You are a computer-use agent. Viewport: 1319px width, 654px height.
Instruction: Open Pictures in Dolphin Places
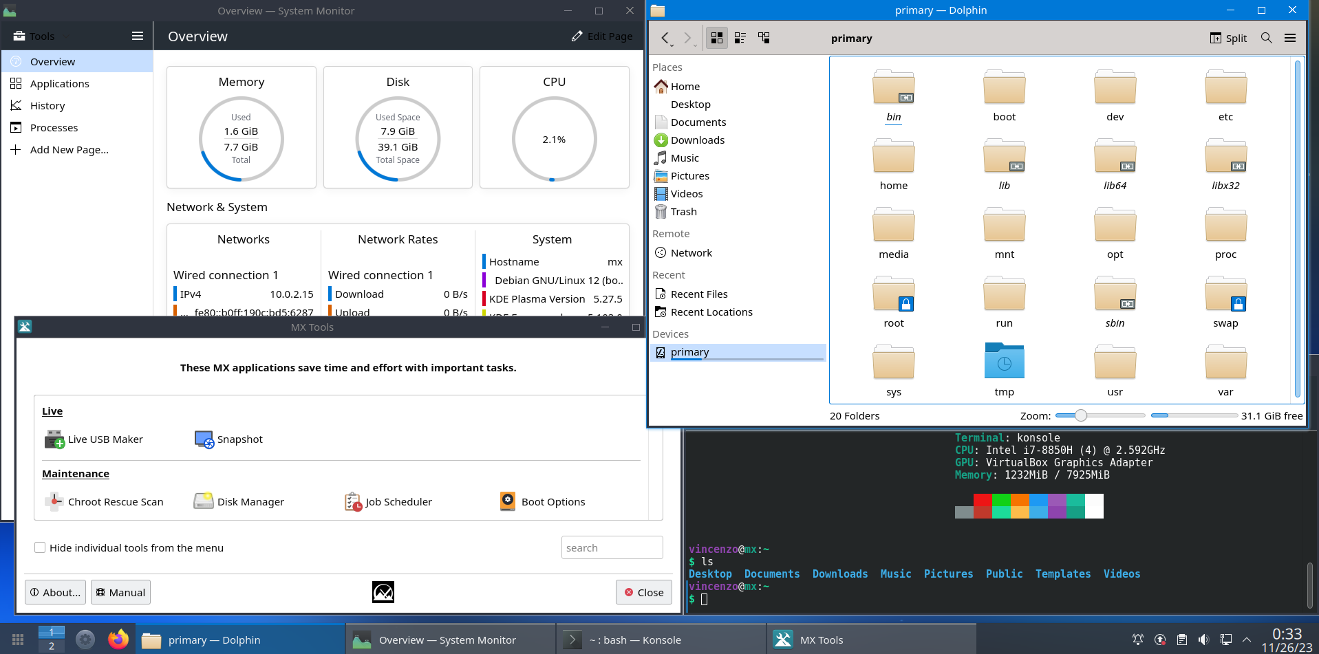click(738, 176)
